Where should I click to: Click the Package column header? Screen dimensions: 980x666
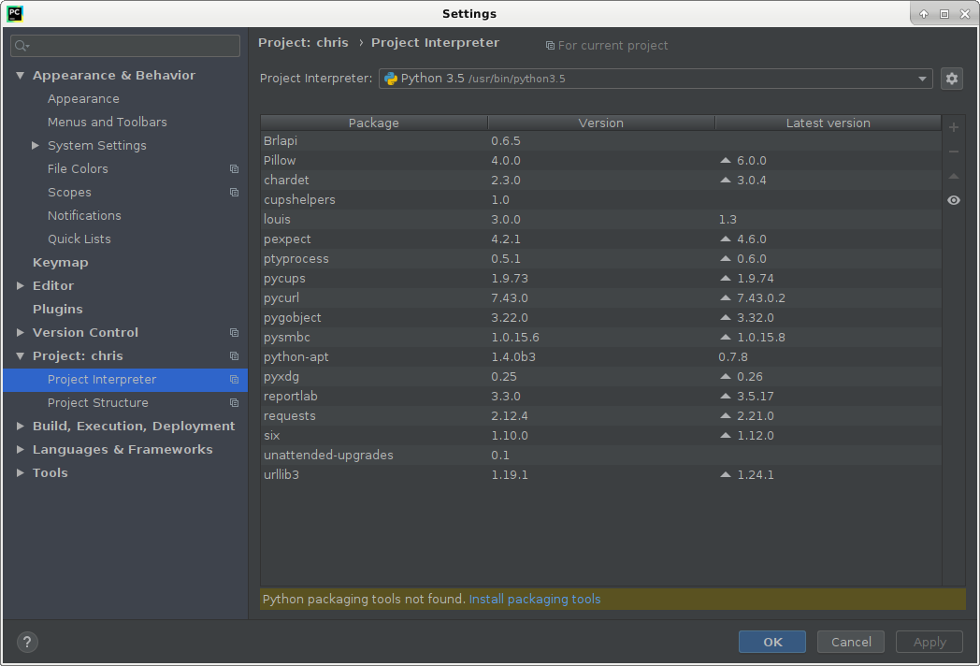374,123
